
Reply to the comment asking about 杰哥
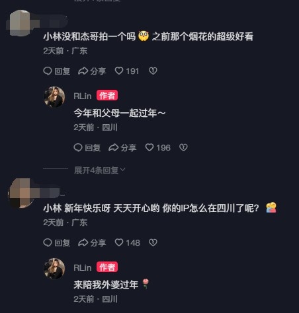click(57, 71)
